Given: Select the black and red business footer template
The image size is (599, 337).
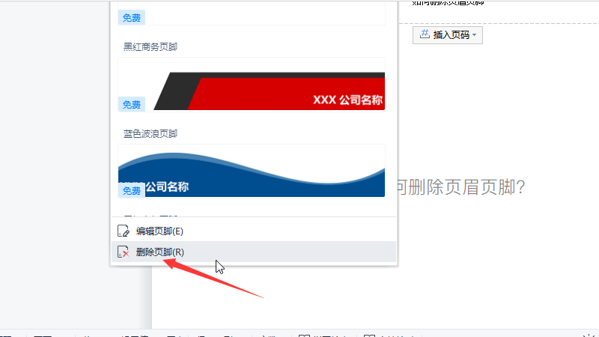Looking at the screenshot, I should (252, 85).
